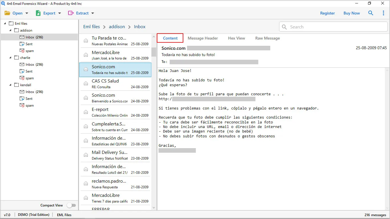The image size is (390, 219).
Task: Click the Buy Now link
Action: click(352, 13)
